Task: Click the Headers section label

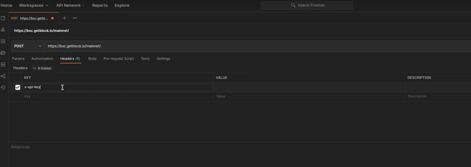Action: [x=20, y=68]
